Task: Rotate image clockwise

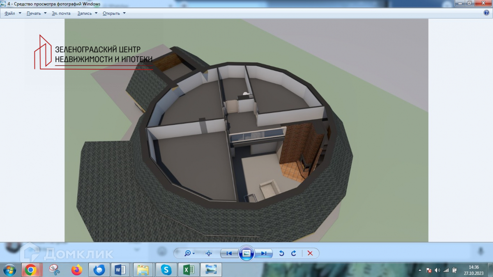Action: click(294, 253)
